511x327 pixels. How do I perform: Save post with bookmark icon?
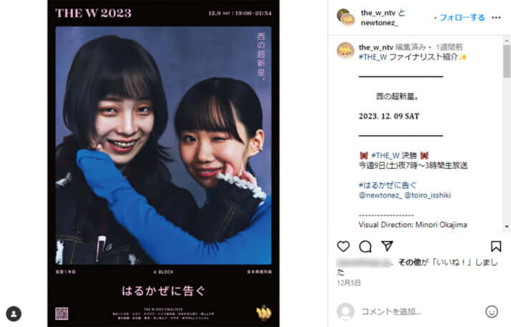496,246
